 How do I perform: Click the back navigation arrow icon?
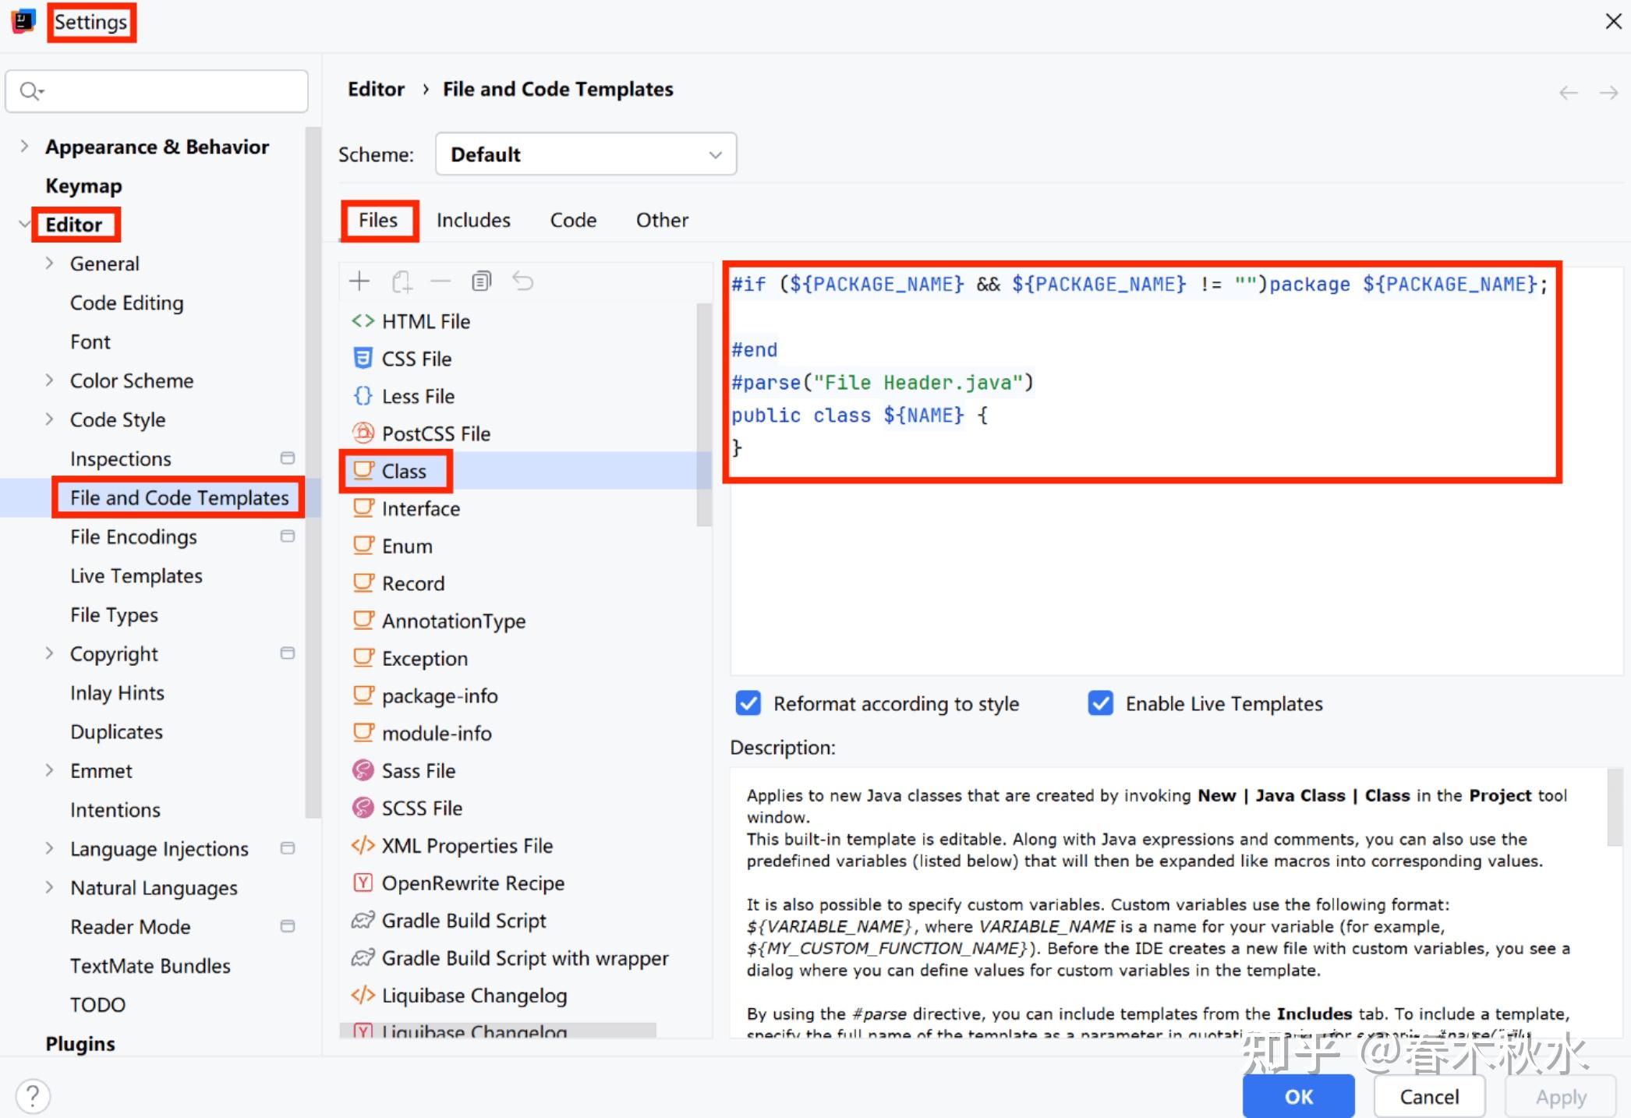pyautogui.click(x=1568, y=93)
